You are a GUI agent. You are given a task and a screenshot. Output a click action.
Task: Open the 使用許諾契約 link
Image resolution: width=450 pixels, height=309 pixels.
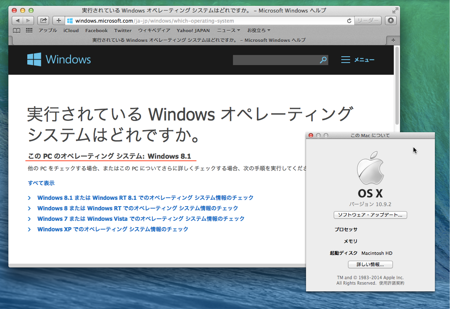(392, 283)
